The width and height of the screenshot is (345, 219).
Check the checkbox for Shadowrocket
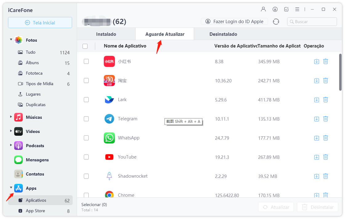(x=86, y=176)
